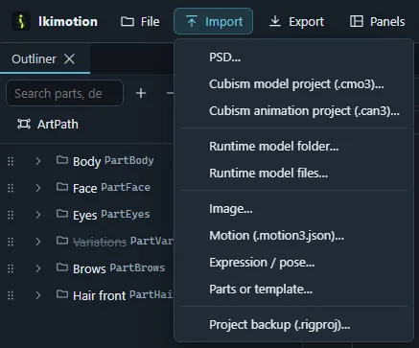The width and height of the screenshot is (419, 348).
Task: Expand the Eyes part chevron
Action: click(x=38, y=215)
